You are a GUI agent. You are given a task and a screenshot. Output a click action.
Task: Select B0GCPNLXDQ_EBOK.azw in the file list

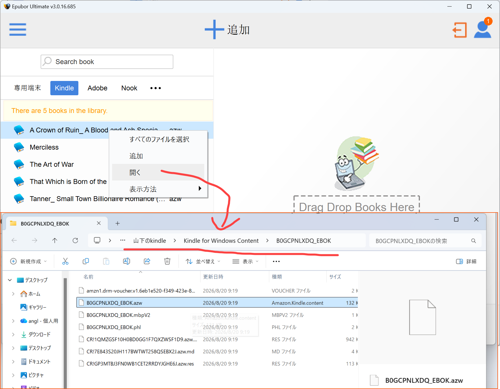tap(217, 303)
